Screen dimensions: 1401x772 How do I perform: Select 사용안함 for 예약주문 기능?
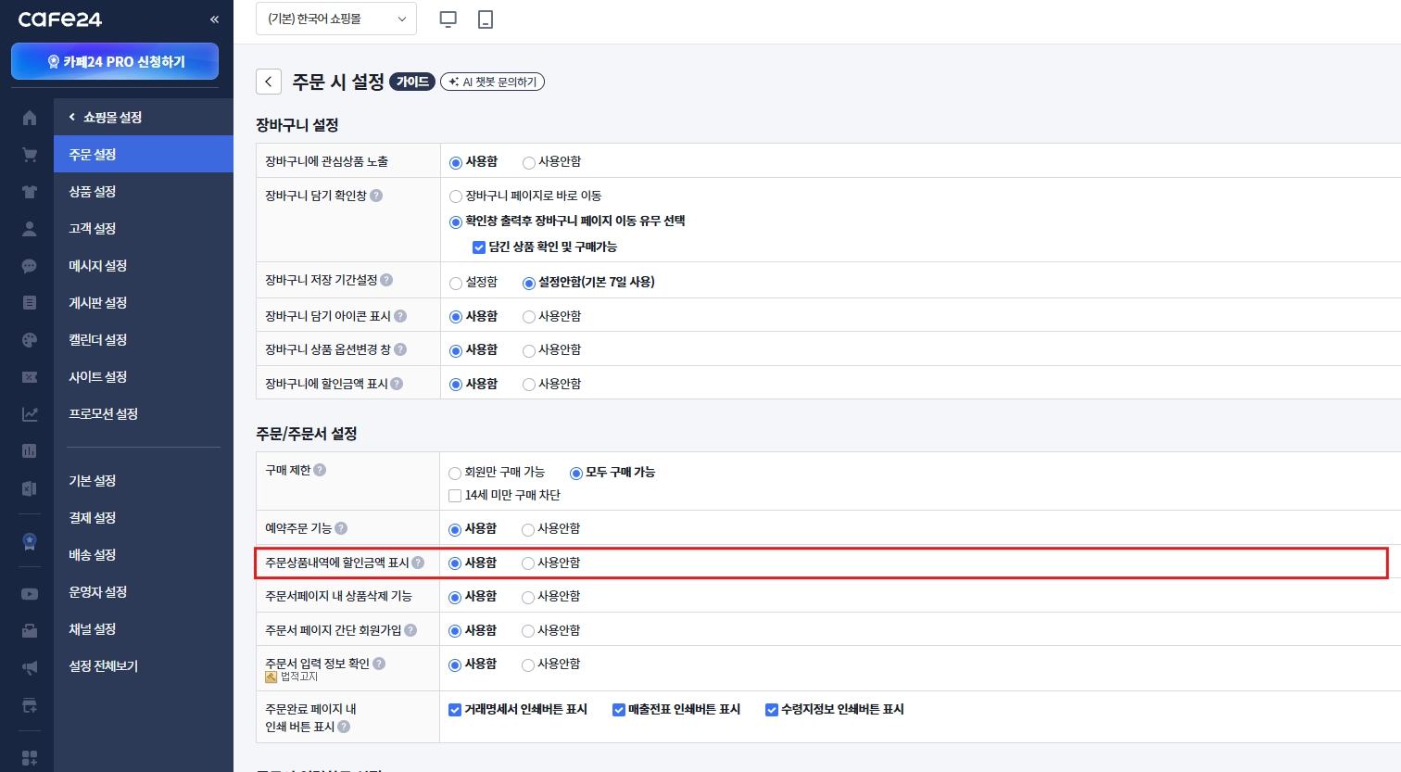(x=528, y=530)
